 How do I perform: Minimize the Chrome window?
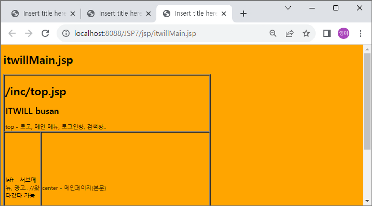312,8
